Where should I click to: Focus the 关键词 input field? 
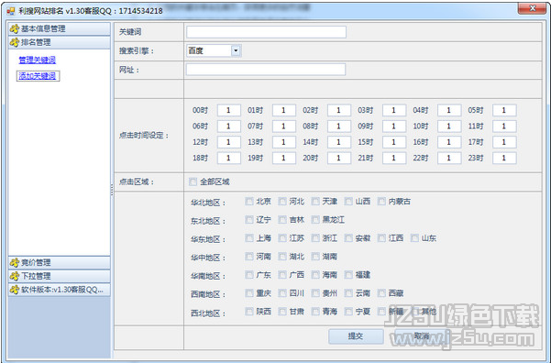pos(266,32)
